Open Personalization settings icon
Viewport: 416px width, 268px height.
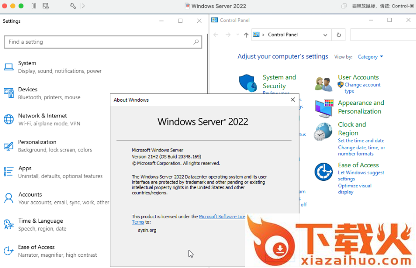(8, 146)
